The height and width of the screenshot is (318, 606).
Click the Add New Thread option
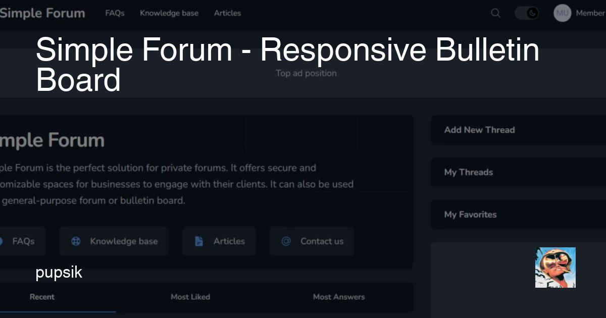(479, 130)
